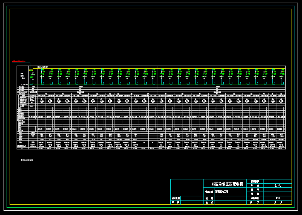Select the 制图 label cell
Viewport: 302px width, 215px height.
(209, 198)
